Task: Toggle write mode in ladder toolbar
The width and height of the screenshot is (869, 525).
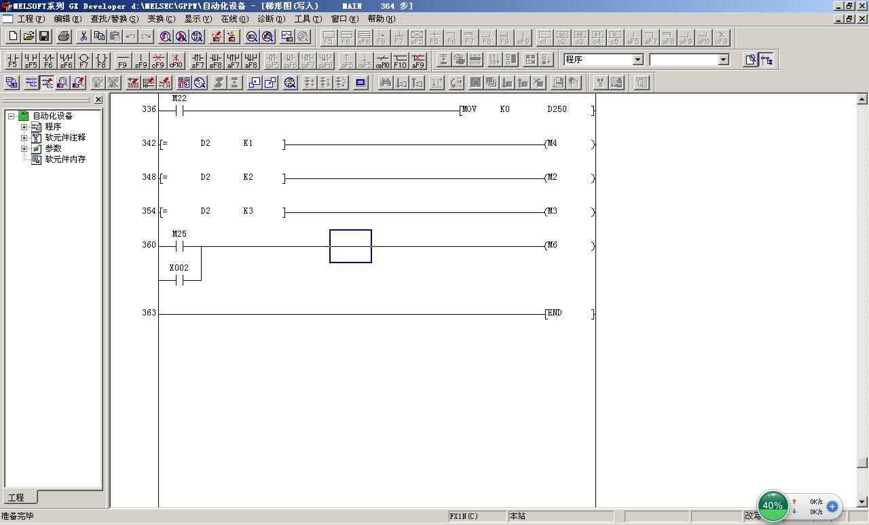Action: 47,83
